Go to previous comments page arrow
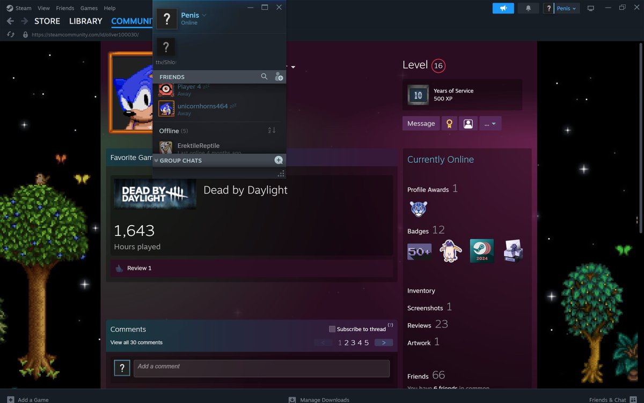 pyautogui.click(x=323, y=342)
